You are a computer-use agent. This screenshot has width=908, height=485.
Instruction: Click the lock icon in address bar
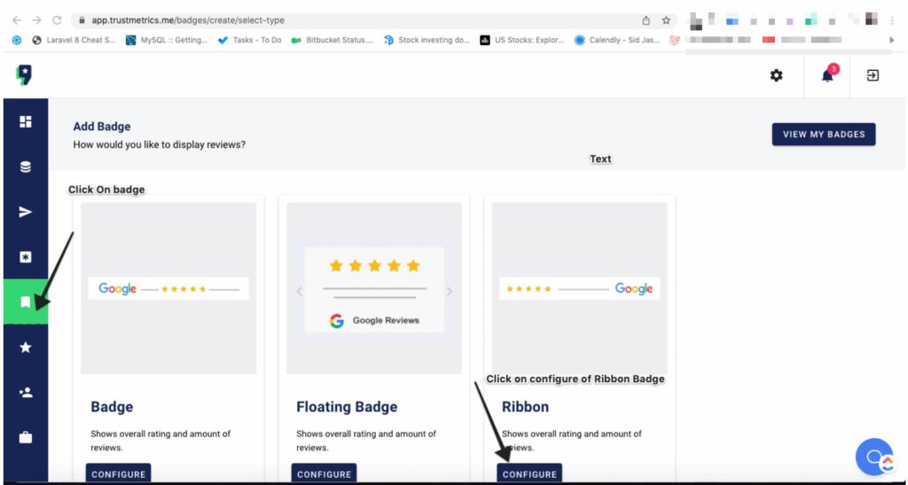[x=82, y=20]
